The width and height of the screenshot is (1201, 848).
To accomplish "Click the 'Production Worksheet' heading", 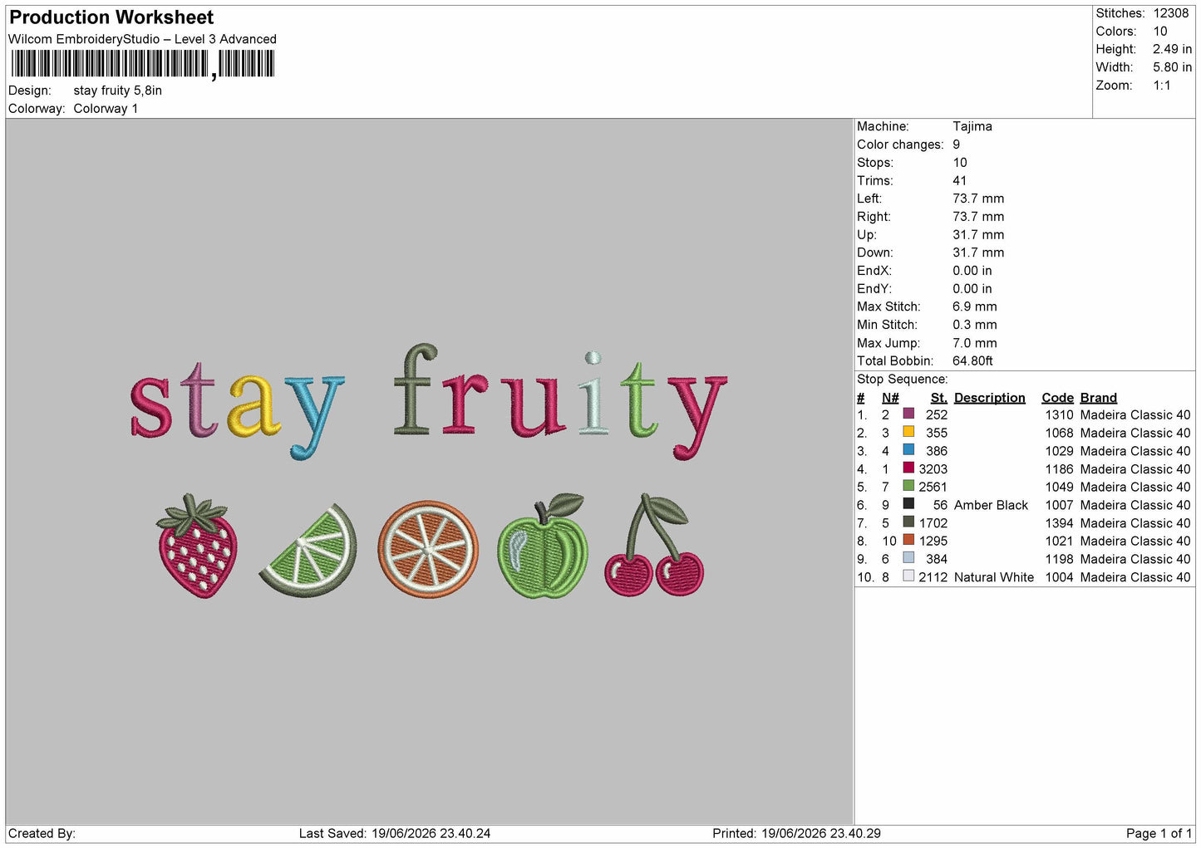I will click(111, 17).
